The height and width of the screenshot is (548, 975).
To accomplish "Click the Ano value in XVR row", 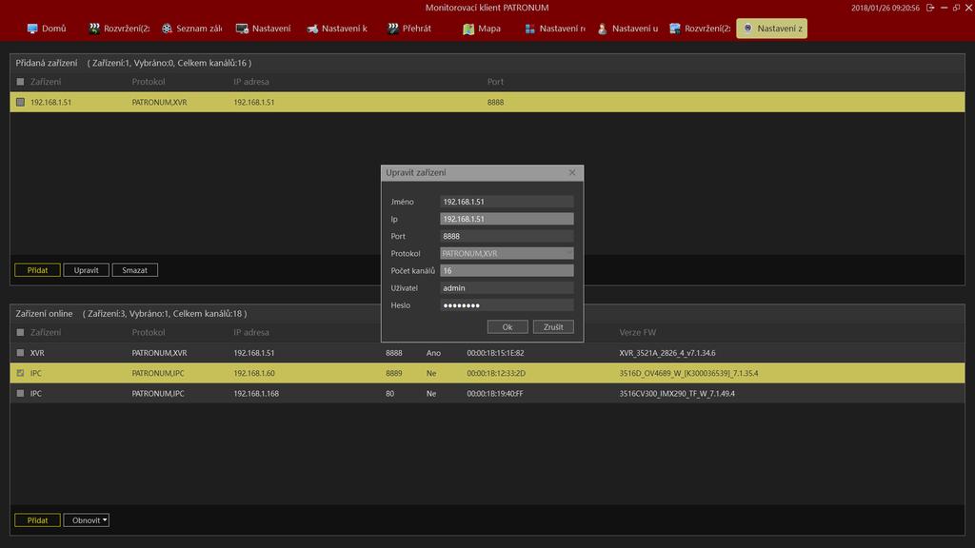I will (x=433, y=353).
